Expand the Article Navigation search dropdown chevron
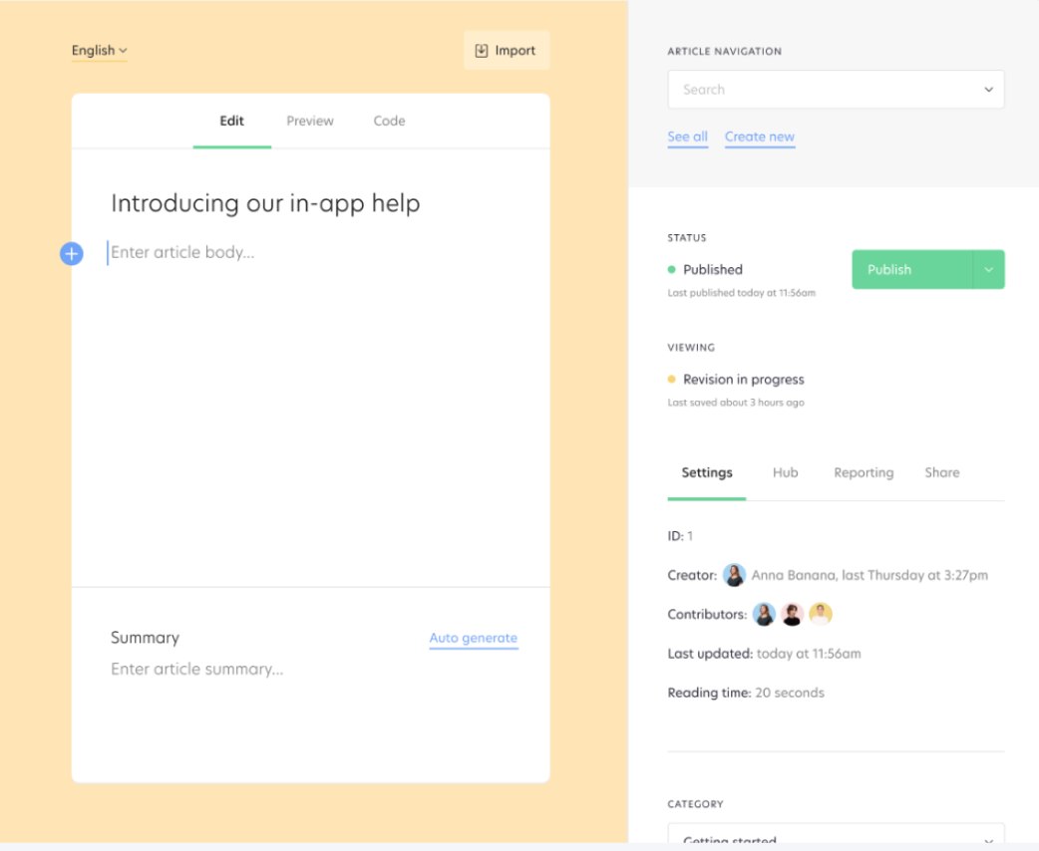The width and height of the screenshot is (1039, 851). coord(988,90)
